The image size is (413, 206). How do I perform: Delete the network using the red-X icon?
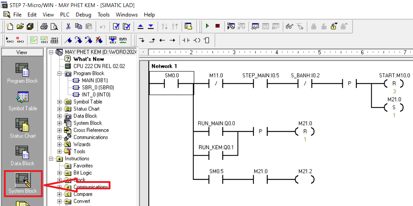tap(20, 40)
